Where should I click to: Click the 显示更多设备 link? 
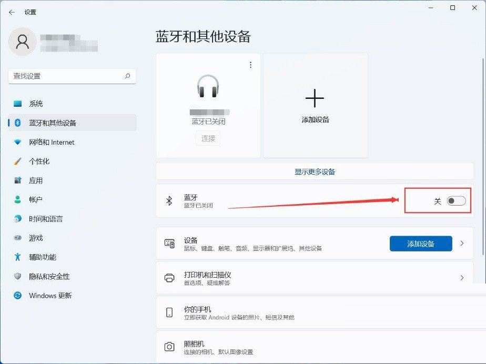[315, 171]
